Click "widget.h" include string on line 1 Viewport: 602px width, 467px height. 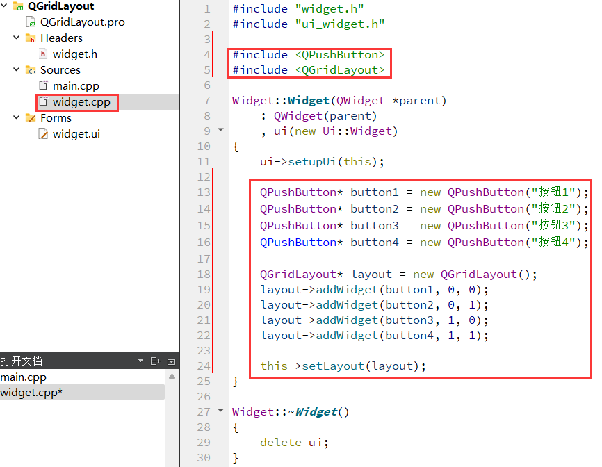[330, 8]
